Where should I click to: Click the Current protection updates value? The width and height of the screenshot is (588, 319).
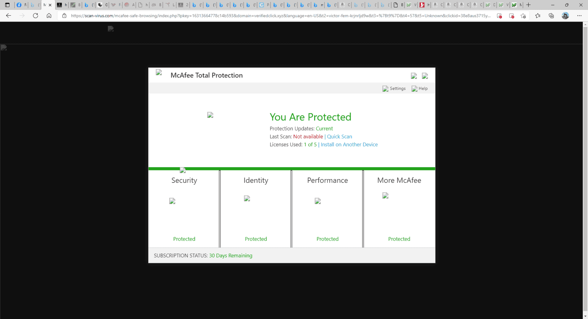tap(324, 129)
